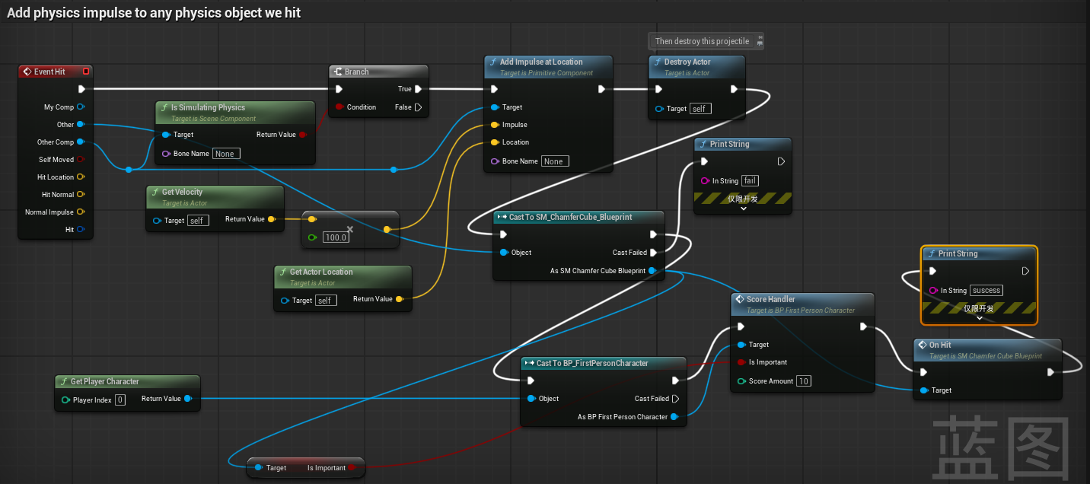Click the 100.0 multiplier value field

336,237
